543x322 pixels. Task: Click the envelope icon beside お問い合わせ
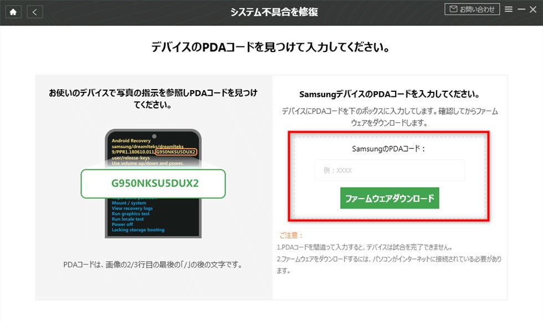point(453,9)
